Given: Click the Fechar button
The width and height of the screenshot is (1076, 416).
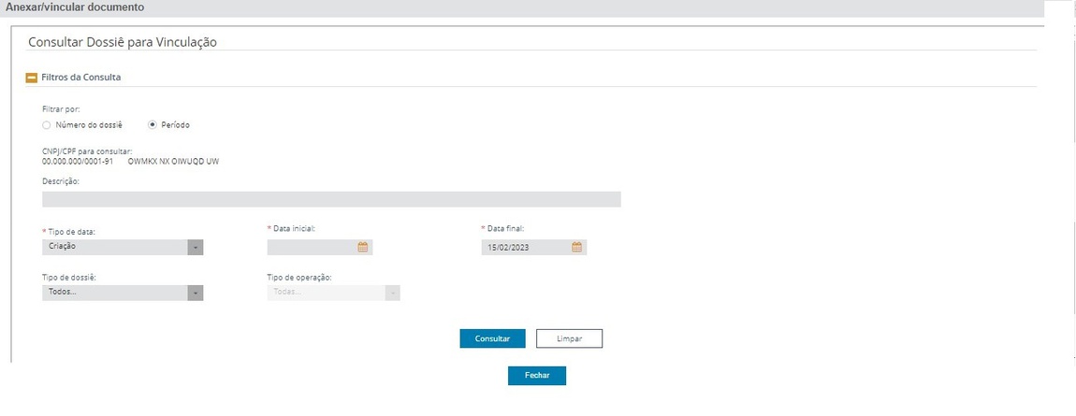Looking at the screenshot, I should click(537, 376).
